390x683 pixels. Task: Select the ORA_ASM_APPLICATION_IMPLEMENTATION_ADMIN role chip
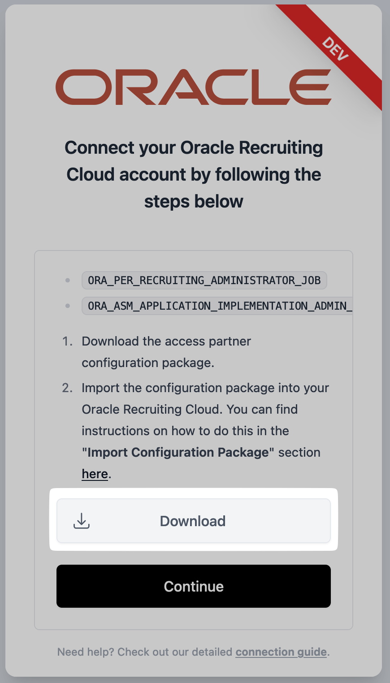[x=217, y=306]
